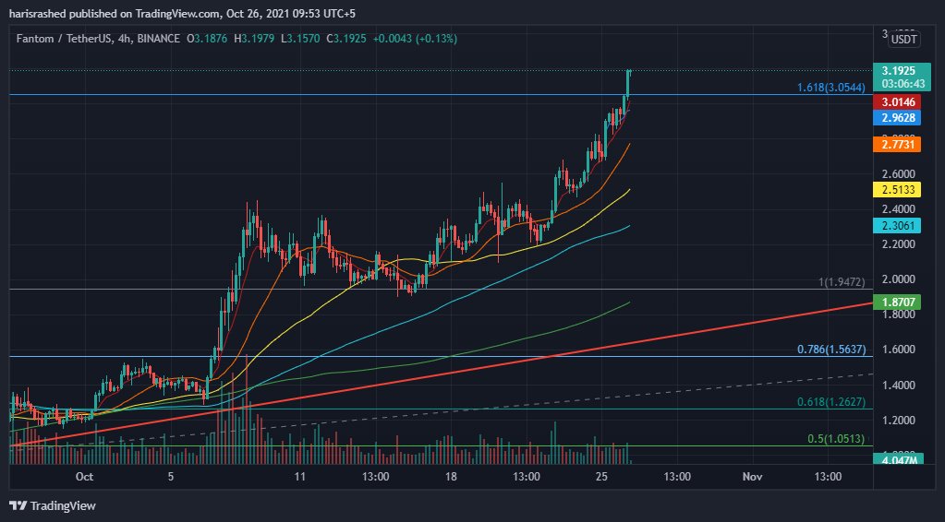Select the 0.5(1.0513) Fibonacci level label
945x522 pixels.
coord(837,439)
